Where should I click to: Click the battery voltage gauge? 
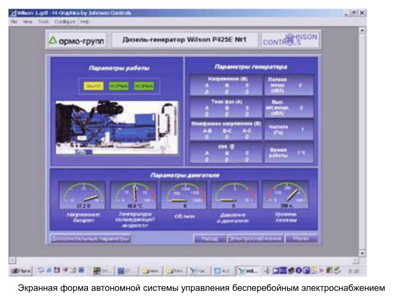click(82, 195)
